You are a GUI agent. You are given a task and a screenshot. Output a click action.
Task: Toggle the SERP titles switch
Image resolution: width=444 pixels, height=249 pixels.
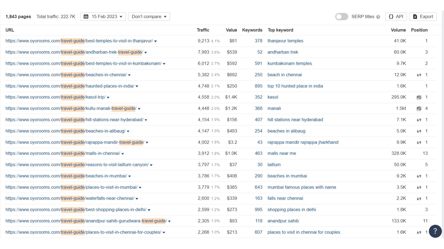tap(342, 17)
